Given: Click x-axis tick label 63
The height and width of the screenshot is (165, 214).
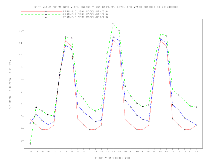Looking at the screenshot, I should pyautogui.click(x=155, y=152).
